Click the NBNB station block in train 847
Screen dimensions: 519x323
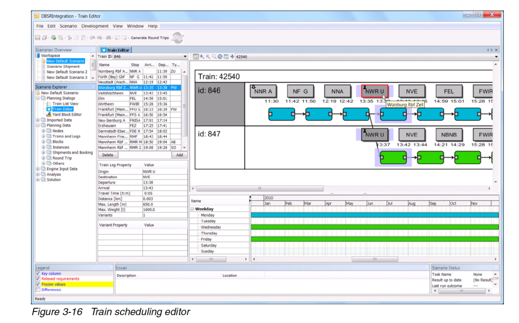449,135
